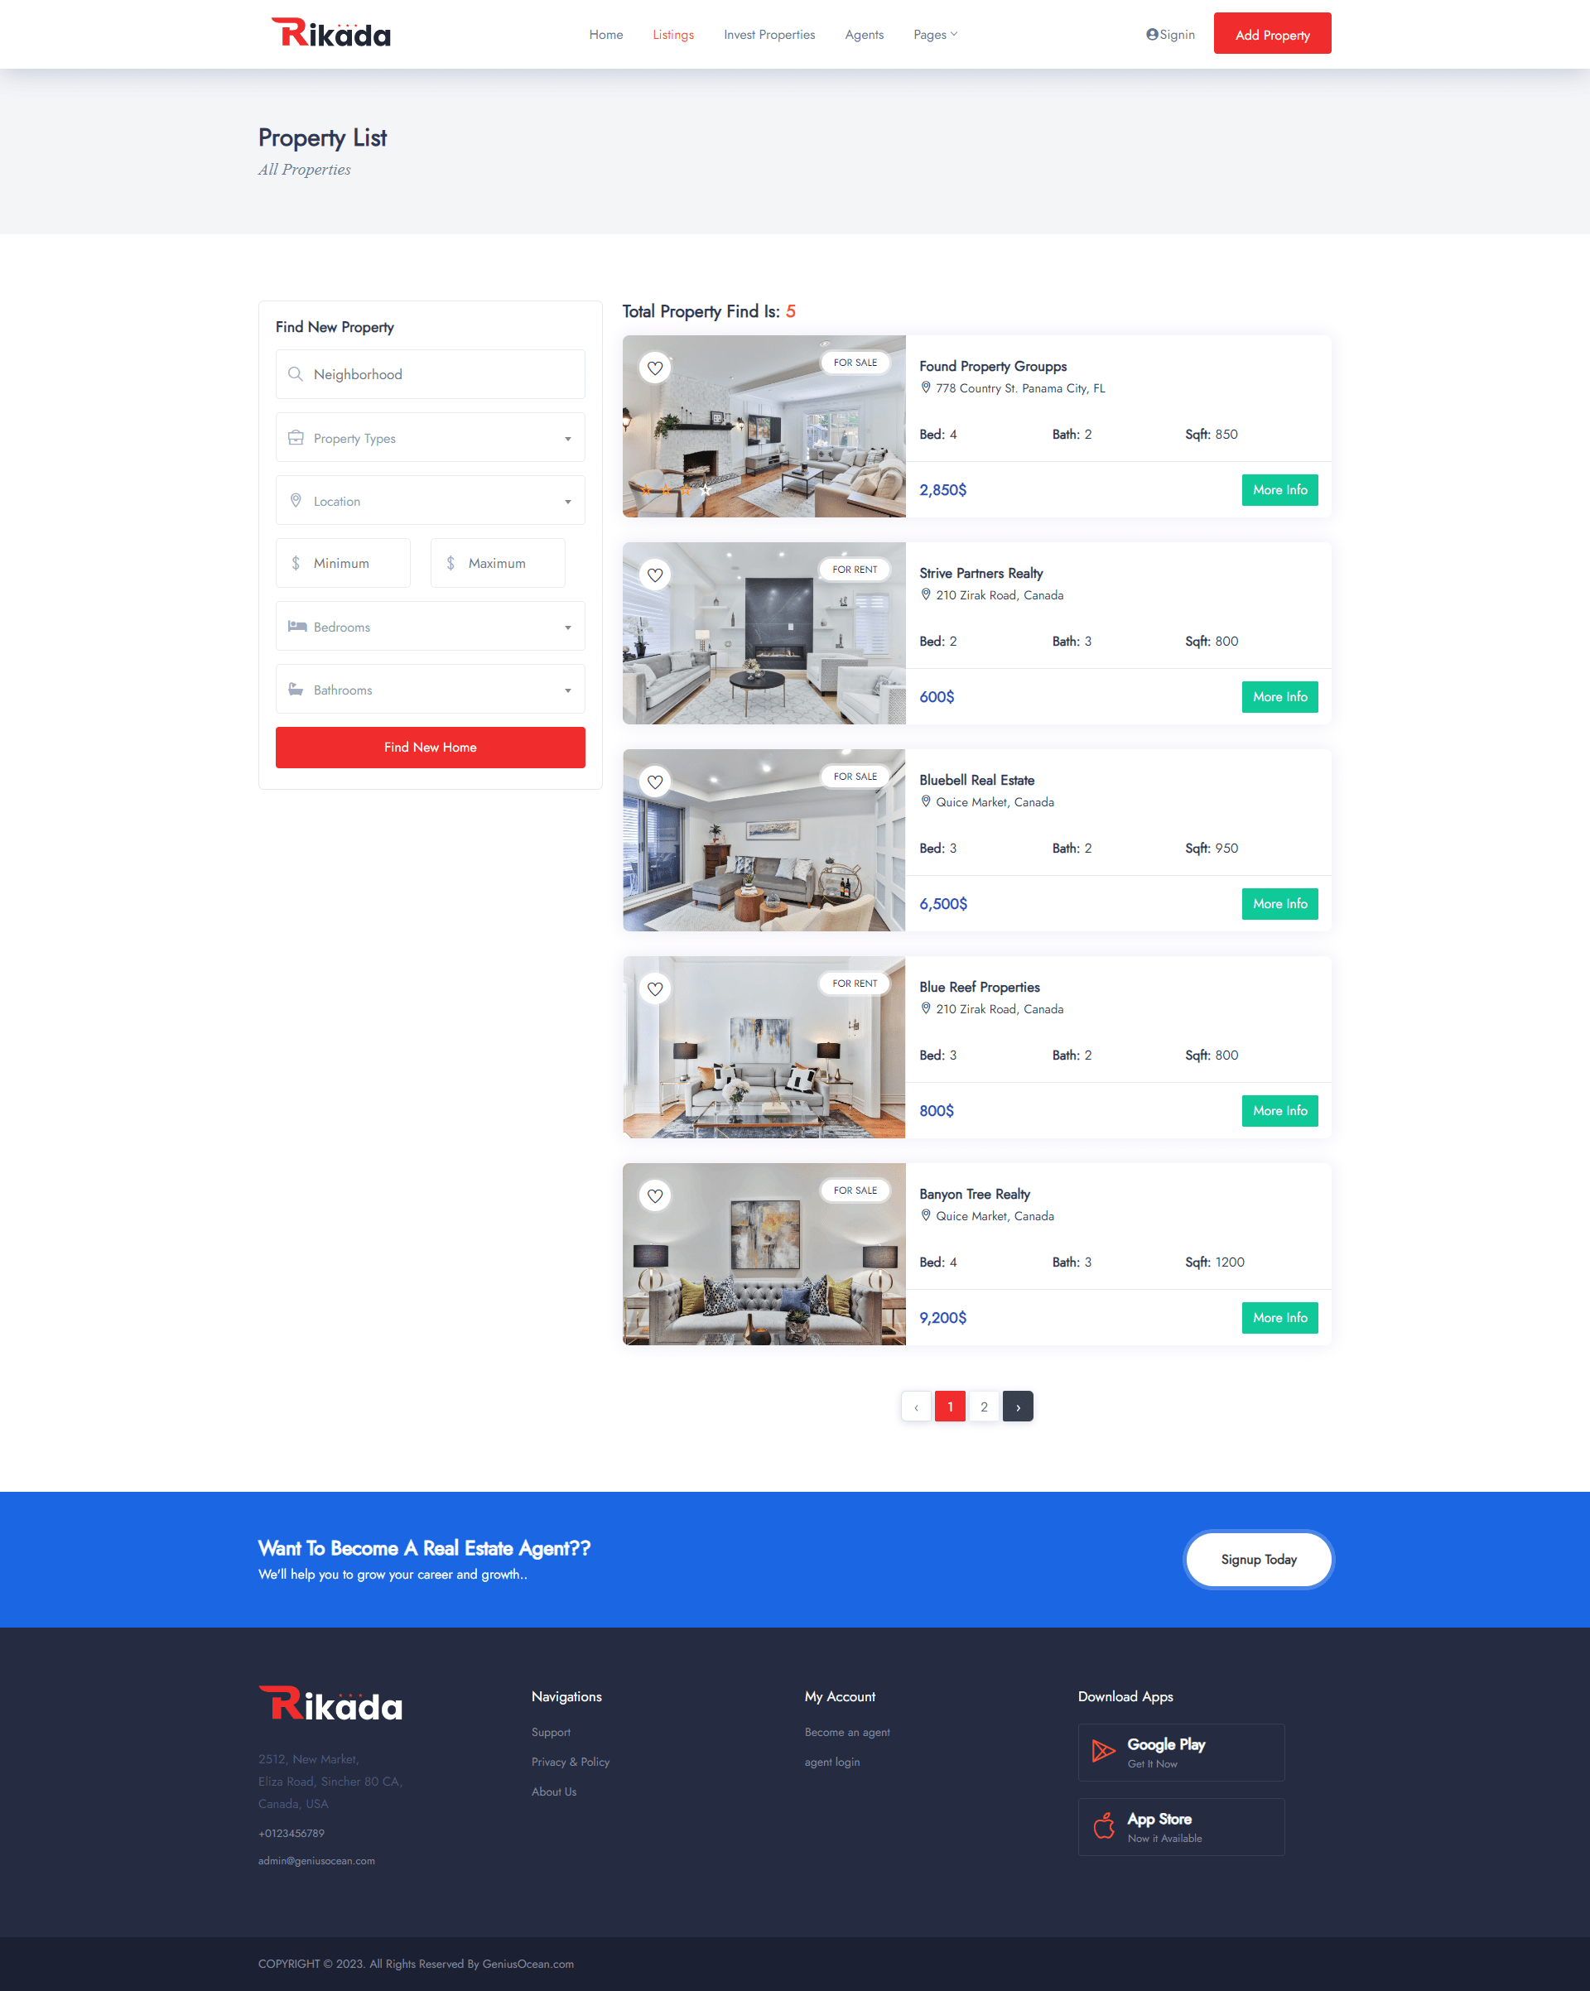Click the Signin user icon in the header

tap(1150, 33)
